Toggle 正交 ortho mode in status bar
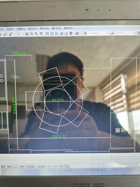The height and width of the screenshot is (187, 140). 15,167
